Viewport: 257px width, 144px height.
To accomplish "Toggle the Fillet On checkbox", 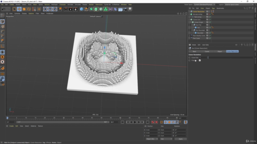I will click(200, 60).
